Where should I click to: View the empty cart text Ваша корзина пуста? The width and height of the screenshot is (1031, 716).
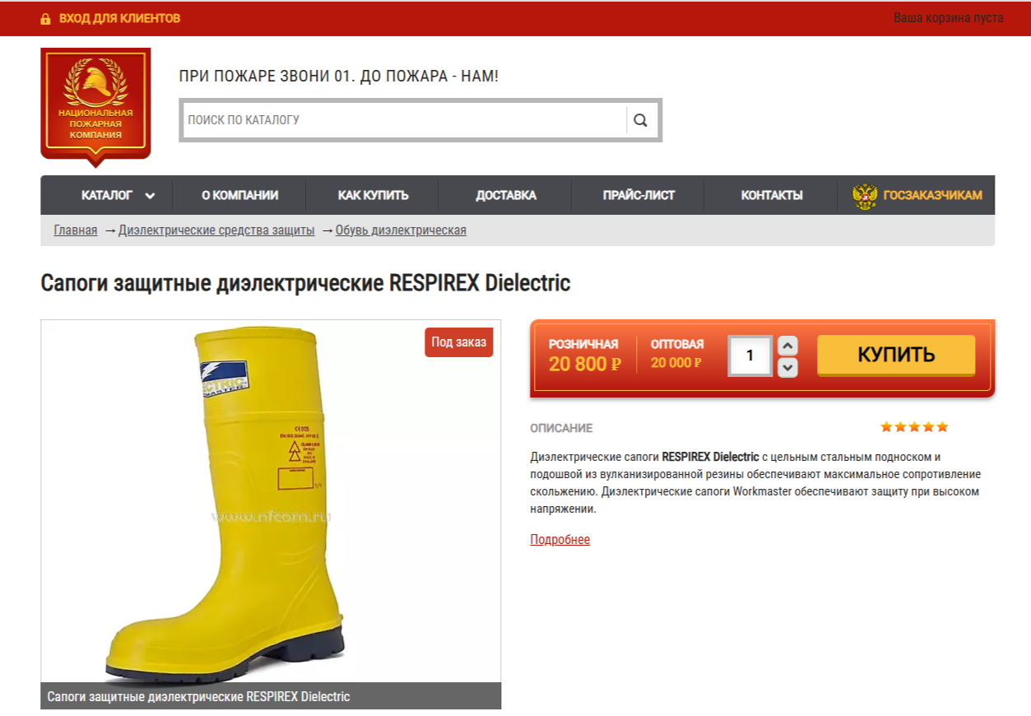click(x=948, y=18)
